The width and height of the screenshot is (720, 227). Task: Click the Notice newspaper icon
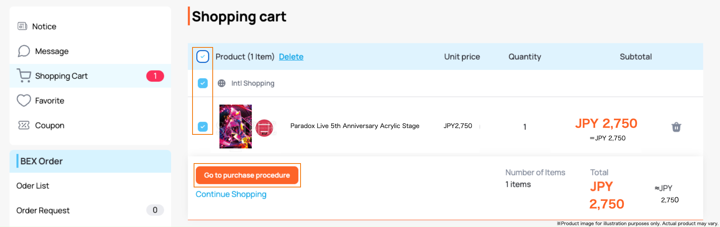[22, 26]
